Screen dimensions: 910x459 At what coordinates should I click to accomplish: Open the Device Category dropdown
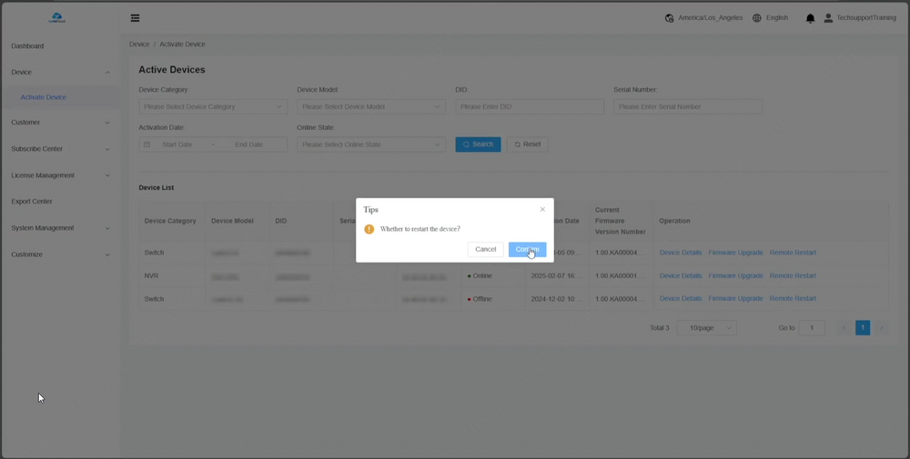213,106
